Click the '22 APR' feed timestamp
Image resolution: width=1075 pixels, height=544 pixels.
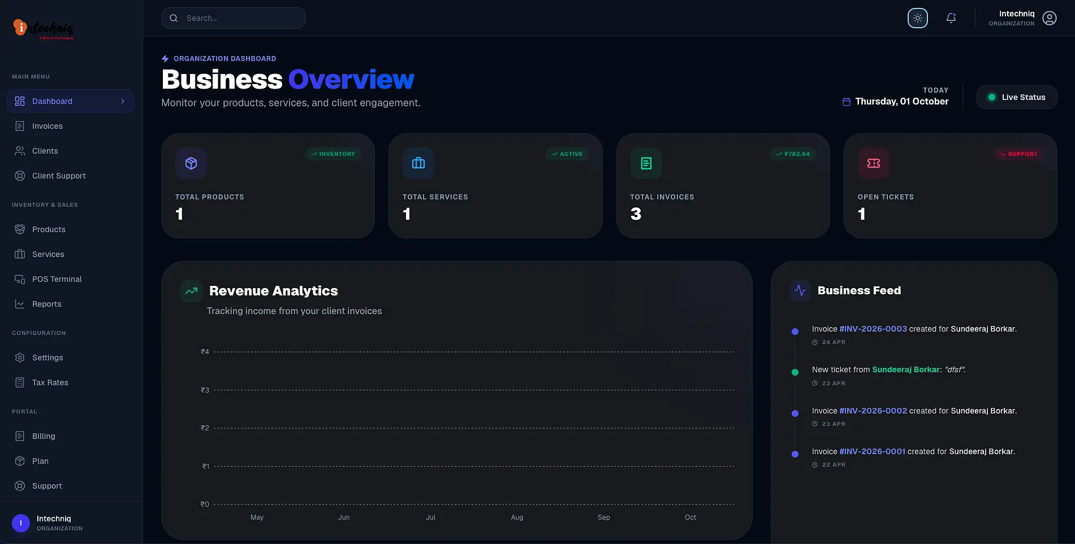coord(834,465)
